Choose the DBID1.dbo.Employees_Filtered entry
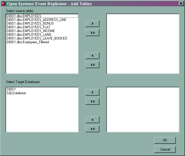The width and height of the screenshot is (185, 156). (x=27, y=42)
